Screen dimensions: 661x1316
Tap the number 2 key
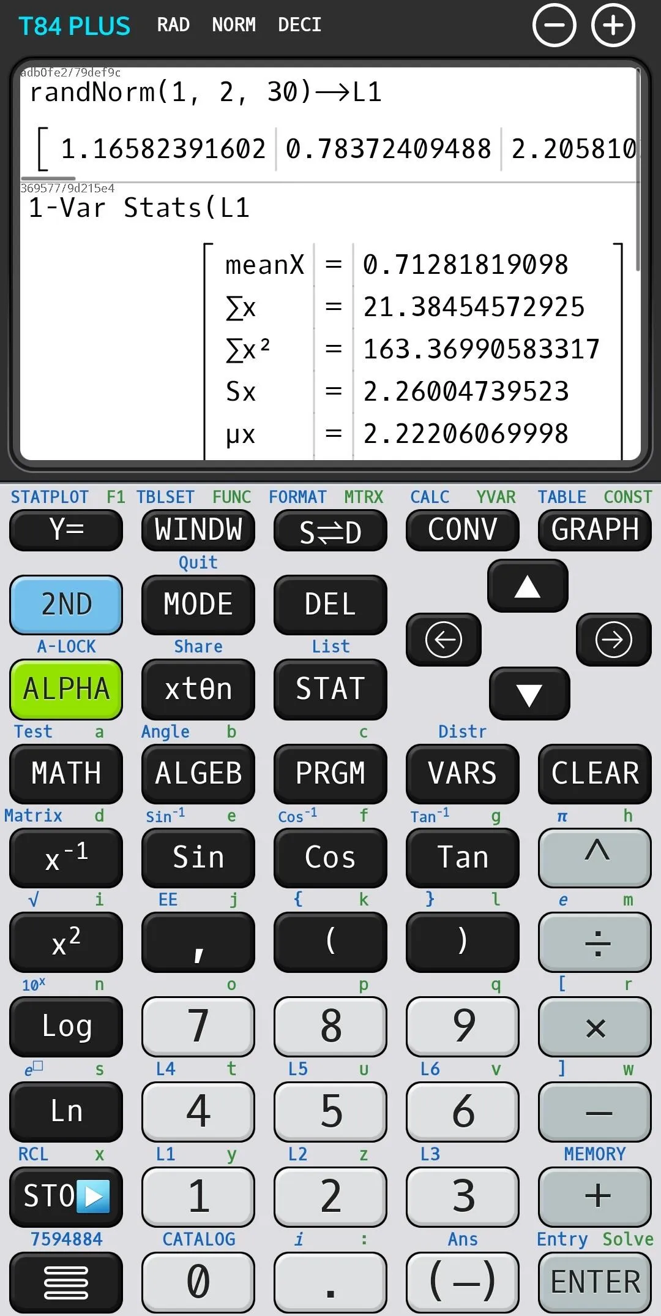330,1197
